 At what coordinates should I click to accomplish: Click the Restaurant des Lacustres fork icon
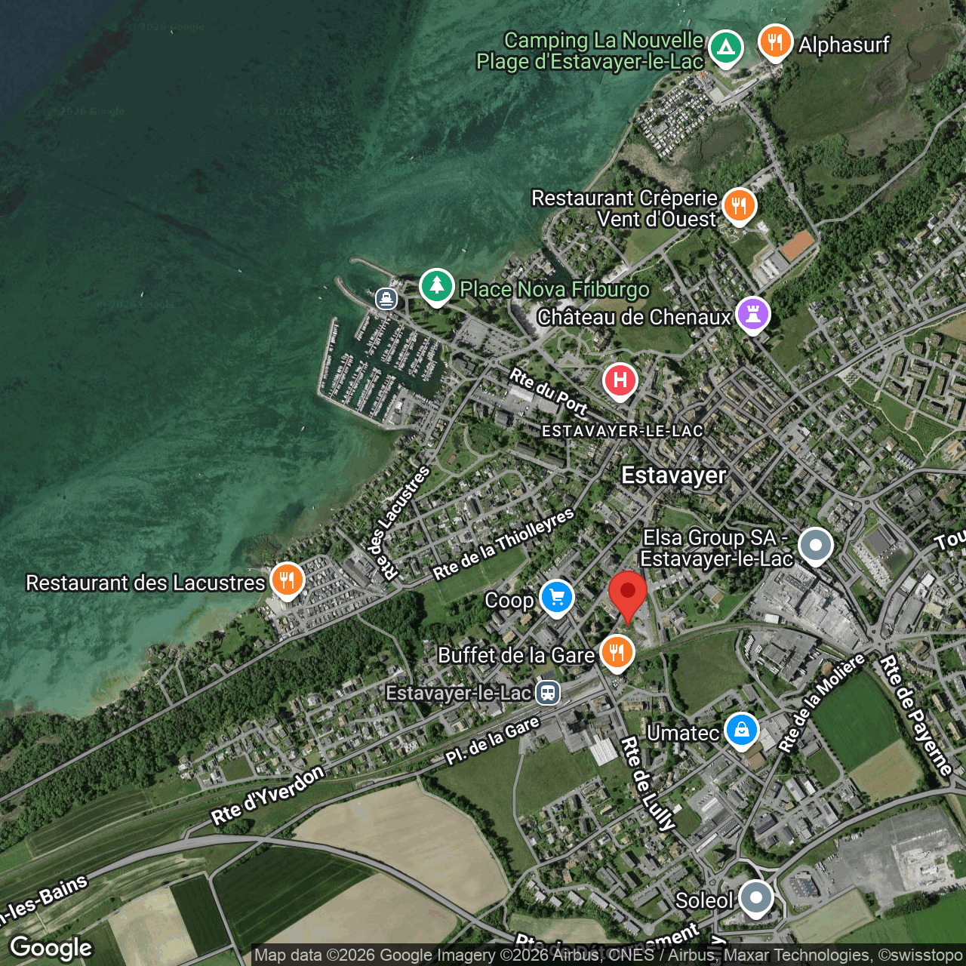pos(287,581)
